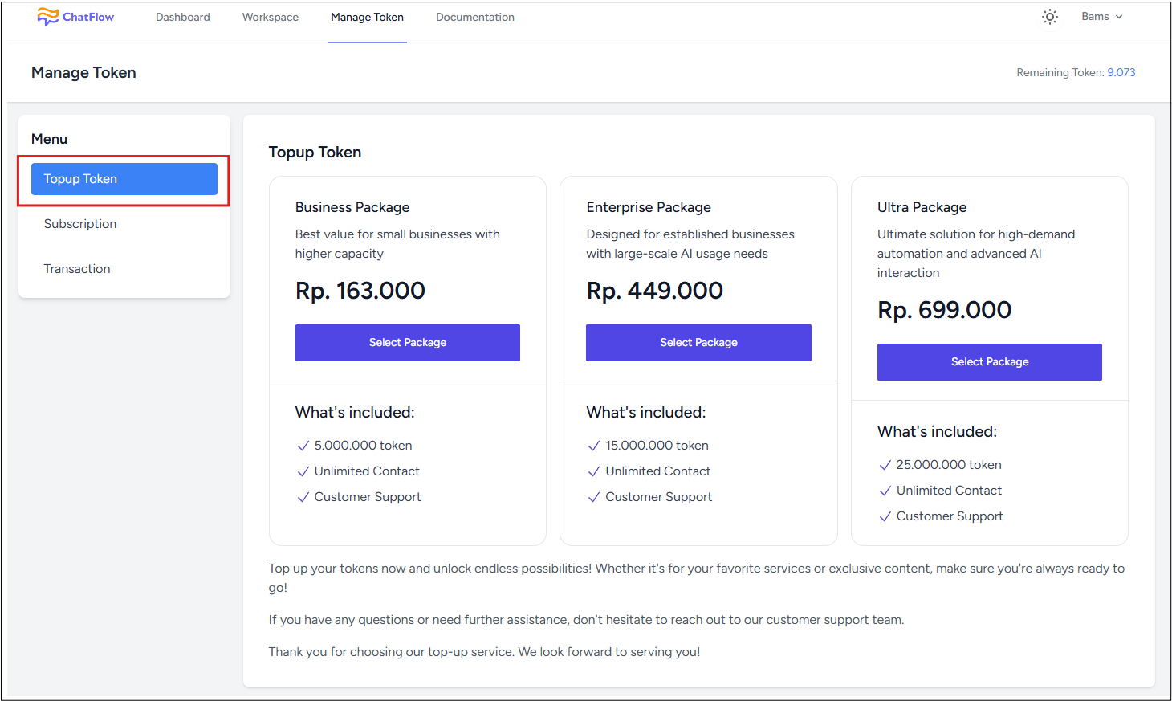Viewport: 1172px width, 701px height.
Task: Click checkmark icon beside 15.000.000 token
Action: point(594,446)
